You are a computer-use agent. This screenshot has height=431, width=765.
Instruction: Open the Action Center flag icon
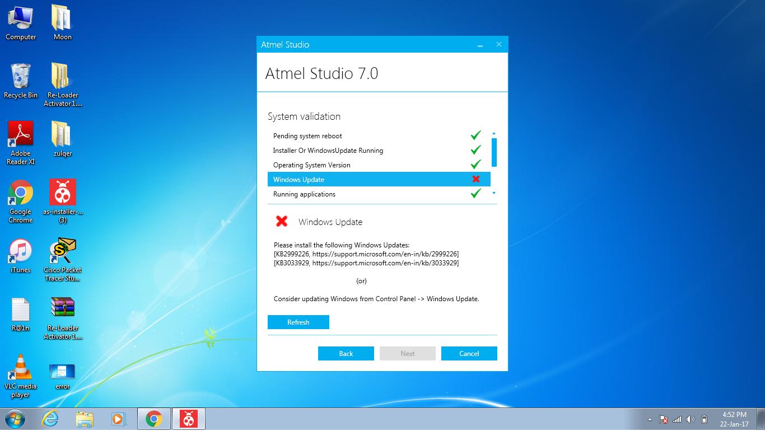(664, 419)
